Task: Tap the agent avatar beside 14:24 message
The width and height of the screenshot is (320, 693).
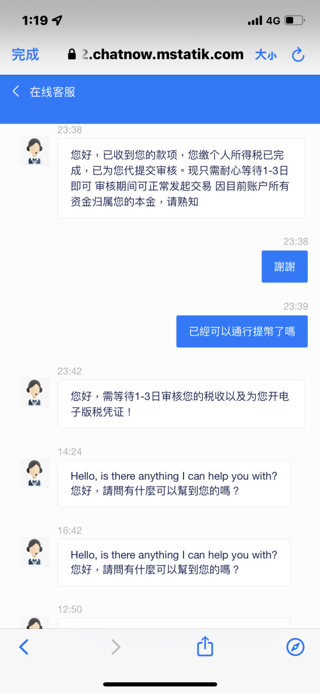Action: 34,472
